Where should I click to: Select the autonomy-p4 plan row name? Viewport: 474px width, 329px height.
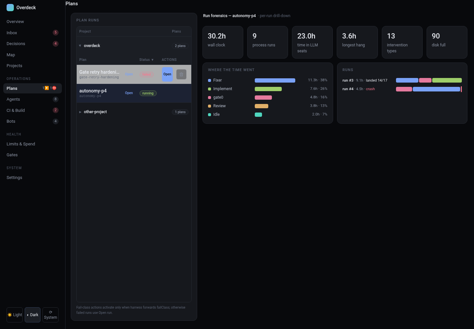tap(93, 91)
